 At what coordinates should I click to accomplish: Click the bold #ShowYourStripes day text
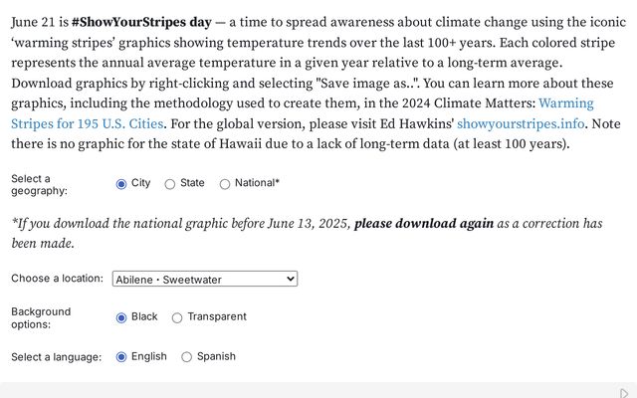pos(141,22)
